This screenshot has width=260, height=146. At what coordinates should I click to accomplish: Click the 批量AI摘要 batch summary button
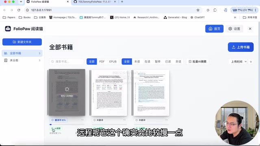(197, 61)
